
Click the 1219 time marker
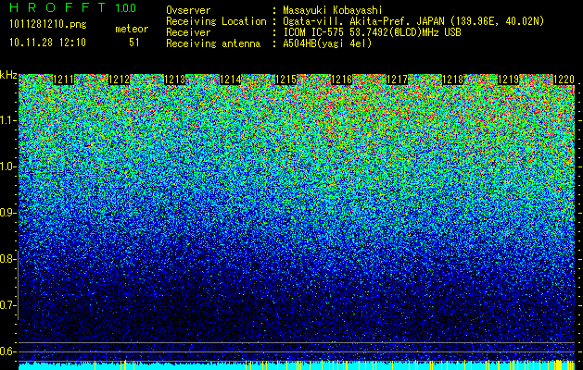[508, 80]
